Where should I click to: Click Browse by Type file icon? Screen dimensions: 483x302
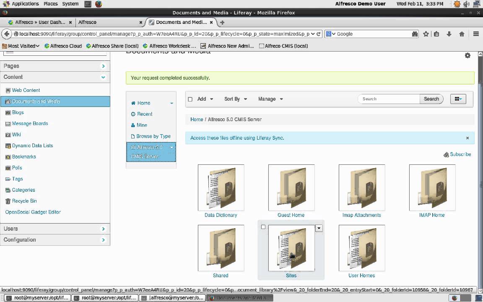click(x=133, y=136)
